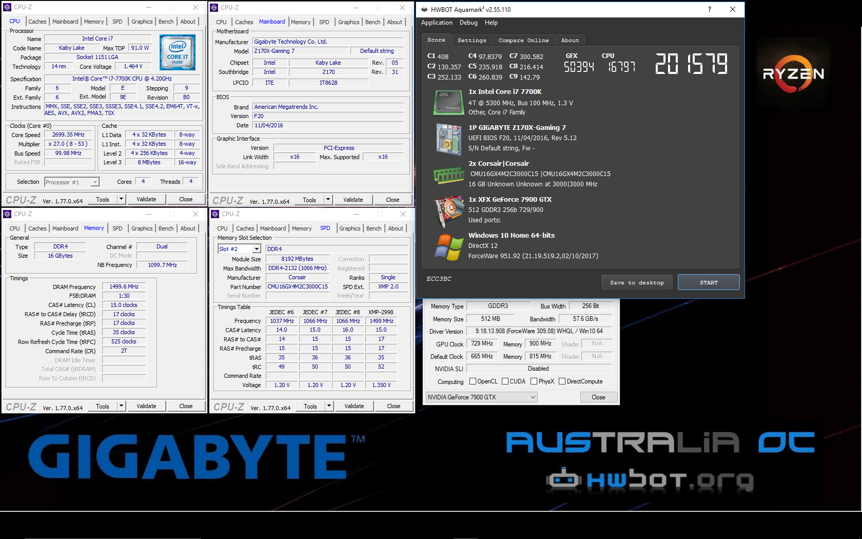
Task: Click the GFX score 50394
Action: coord(579,67)
